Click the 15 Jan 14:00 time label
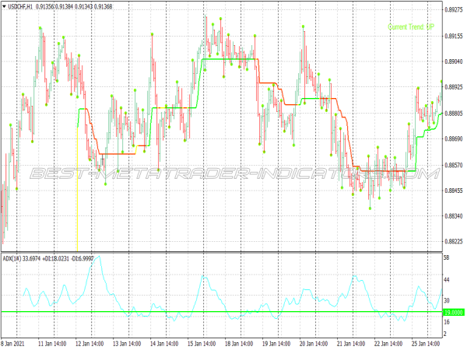This screenshot has width=467, height=350. [x=202, y=344]
